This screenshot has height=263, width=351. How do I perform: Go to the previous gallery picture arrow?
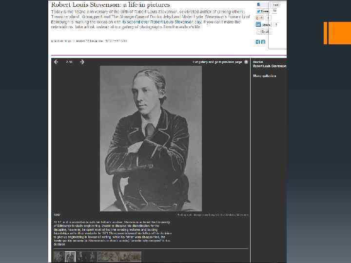click(x=56, y=62)
